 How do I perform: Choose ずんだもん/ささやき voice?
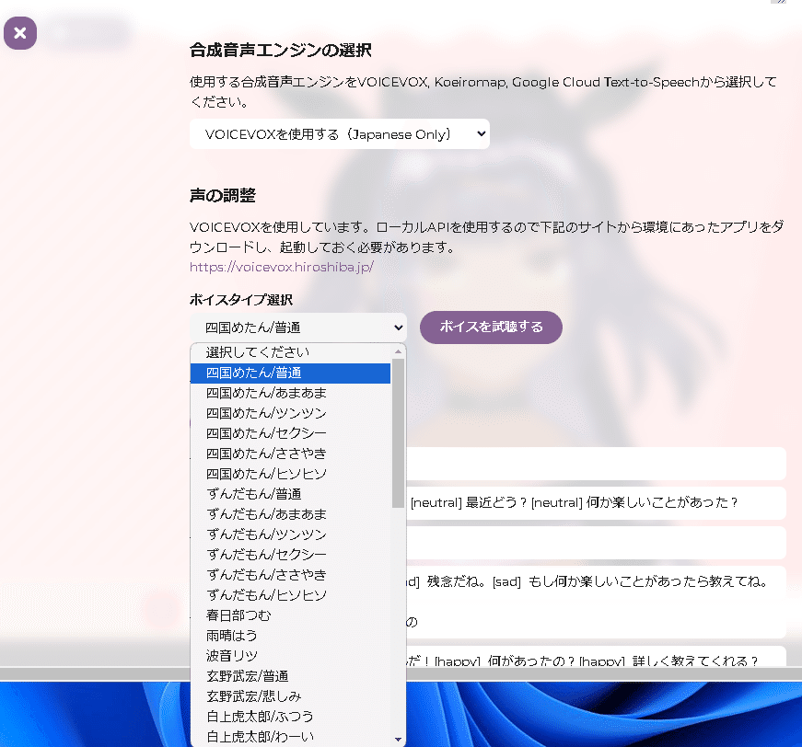point(291,575)
